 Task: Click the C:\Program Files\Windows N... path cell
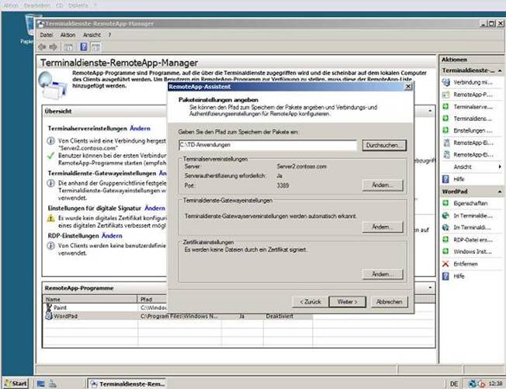coord(179,316)
